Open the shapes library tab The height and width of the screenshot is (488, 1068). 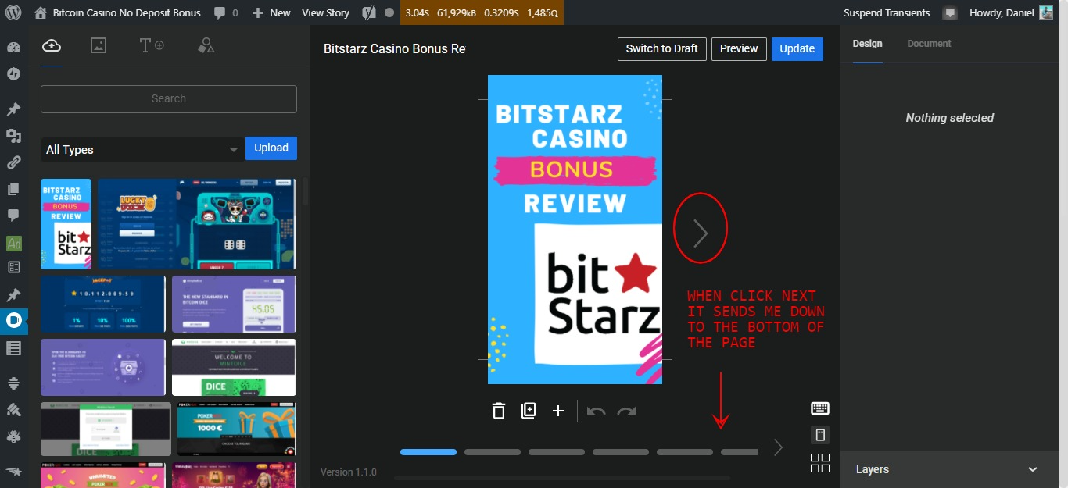(206, 45)
